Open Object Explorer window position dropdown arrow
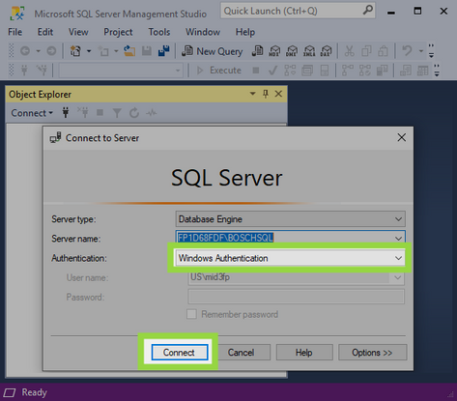The width and height of the screenshot is (457, 401). 253,94
